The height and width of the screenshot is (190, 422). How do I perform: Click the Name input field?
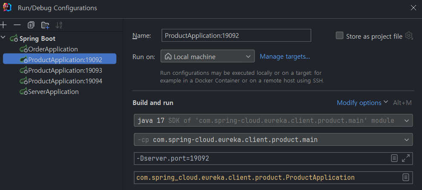coord(236,36)
